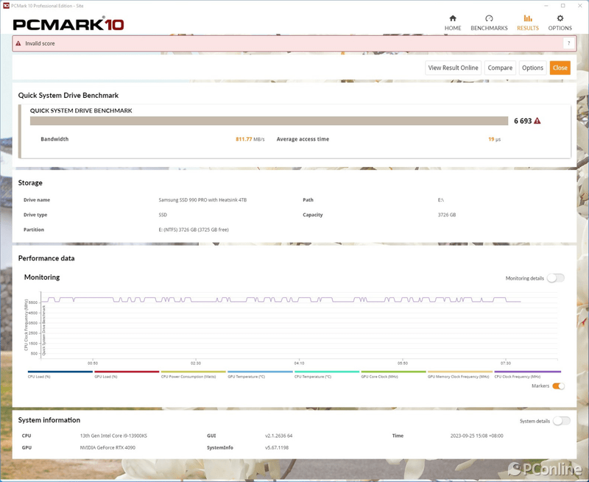
Task: Click View Result Online button
Action: click(453, 68)
